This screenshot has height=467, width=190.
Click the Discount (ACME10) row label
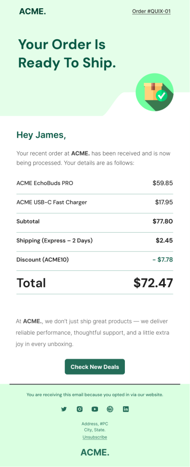point(42,259)
